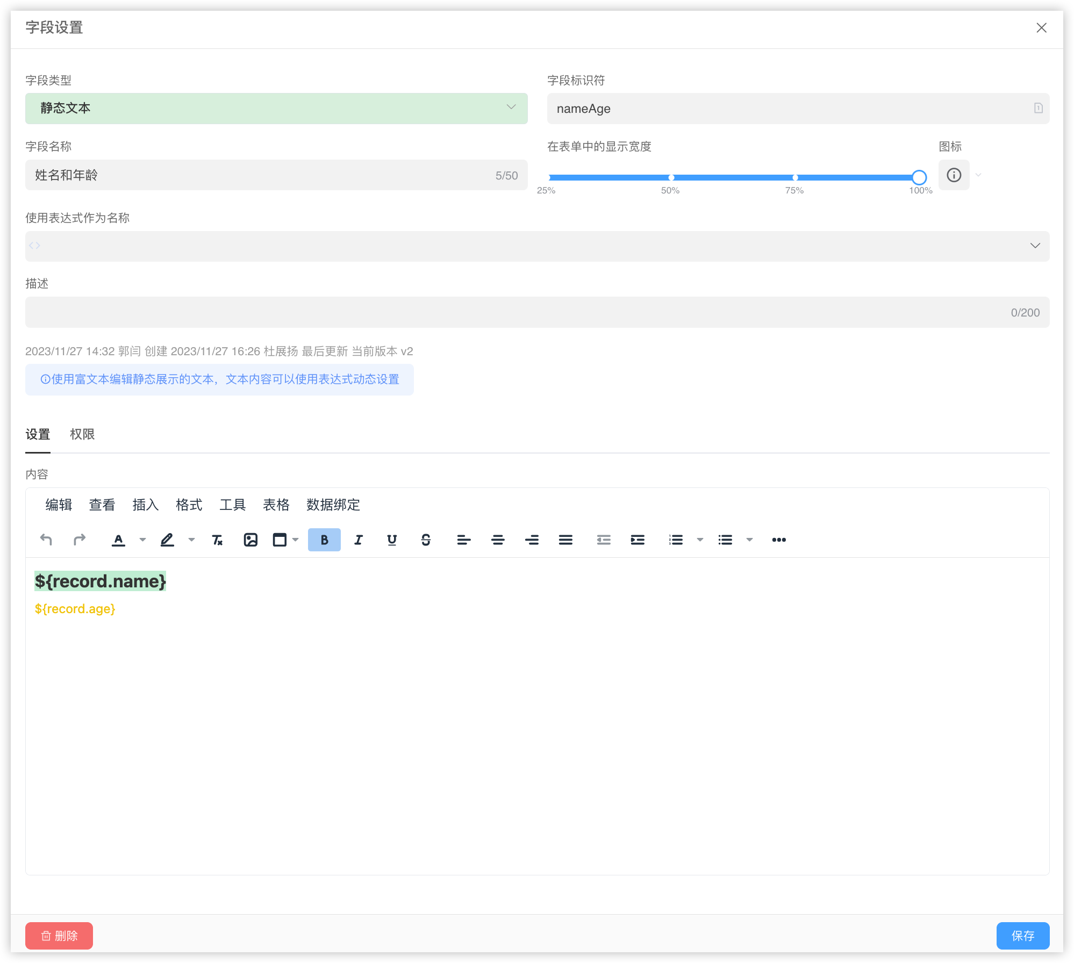
Task: Click the 保存 button
Action: (1022, 936)
